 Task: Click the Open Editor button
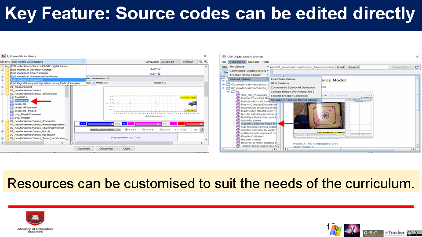[x=401, y=67]
